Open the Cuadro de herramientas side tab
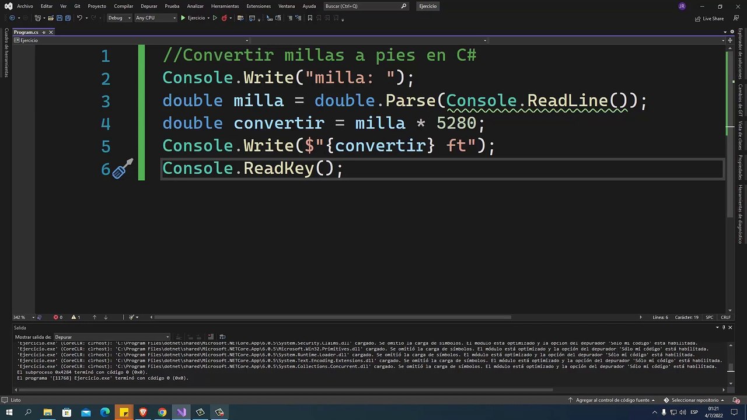The image size is (747, 420). (6, 52)
